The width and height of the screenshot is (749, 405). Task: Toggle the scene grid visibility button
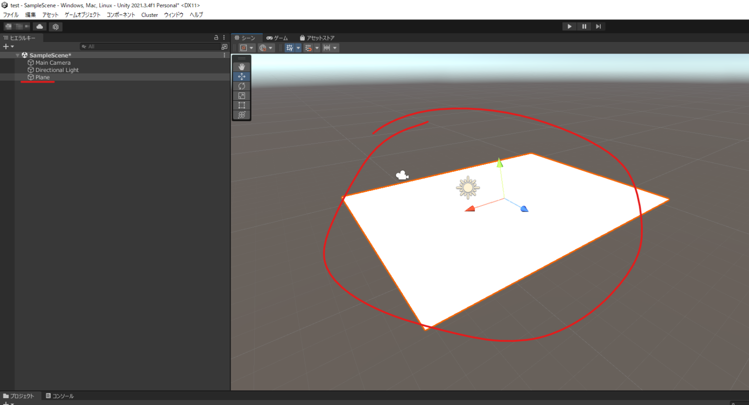click(290, 47)
